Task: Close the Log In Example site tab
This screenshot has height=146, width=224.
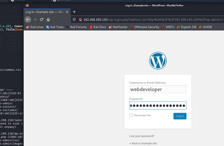Action: click(67, 12)
